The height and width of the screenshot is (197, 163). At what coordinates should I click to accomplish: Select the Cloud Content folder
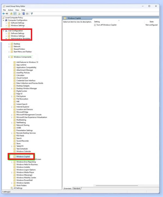pos(22,78)
